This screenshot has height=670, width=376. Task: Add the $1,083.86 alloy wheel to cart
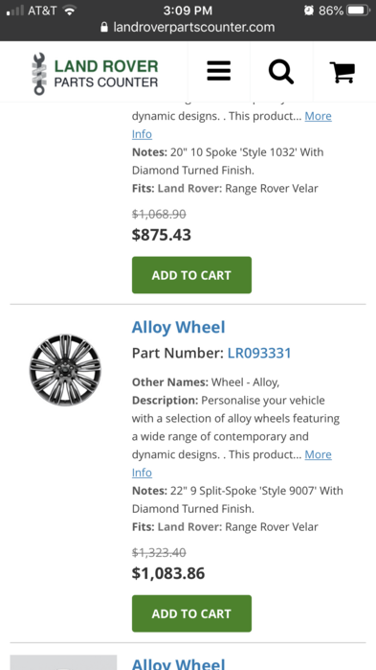coord(191,613)
